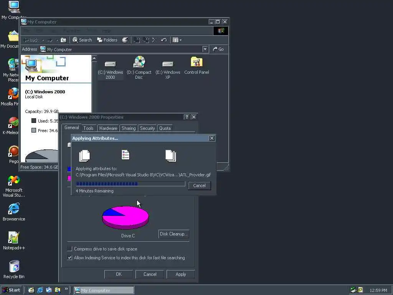Expand the Address bar dropdown

(205, 49)
